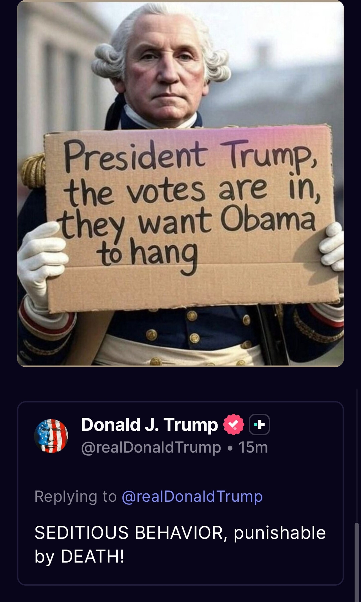Click the red verified checkmark badge
The height and width of the screenshot is (602, 361).
[x=234, y=425]
